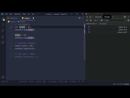
Task: Open the View menu
Action: [x=24, y=14]
